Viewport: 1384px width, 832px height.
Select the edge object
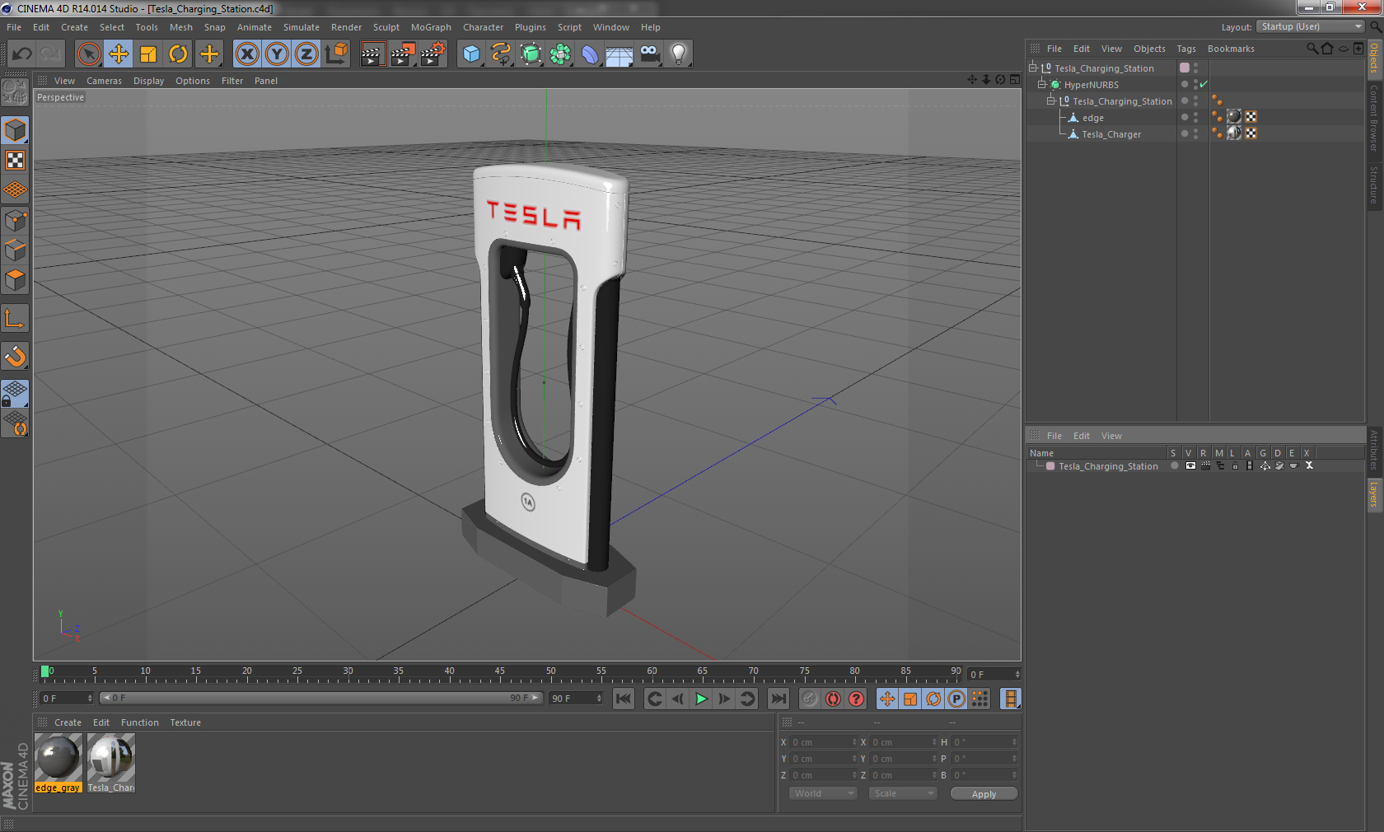tap(1092, 118)
